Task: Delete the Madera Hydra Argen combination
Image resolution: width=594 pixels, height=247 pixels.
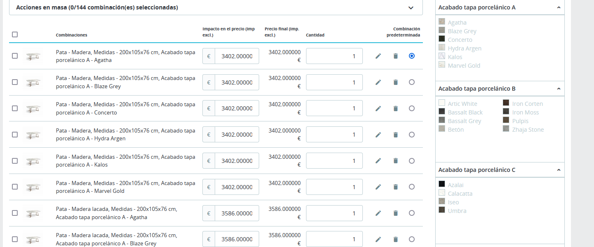Action: click(396, 135)
